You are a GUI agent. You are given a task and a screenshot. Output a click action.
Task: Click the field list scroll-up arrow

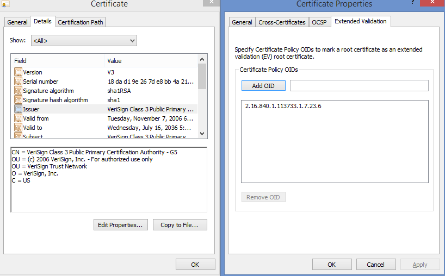tap(202, 59)
